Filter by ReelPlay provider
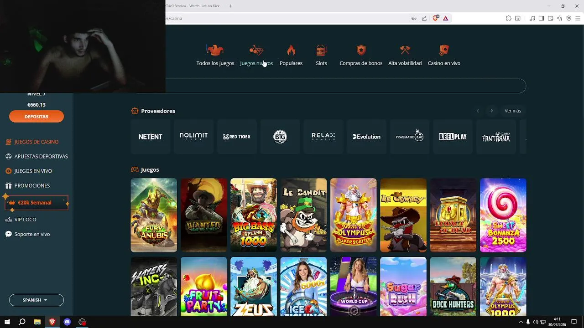The image size is (584, 328). pos(453,137)
